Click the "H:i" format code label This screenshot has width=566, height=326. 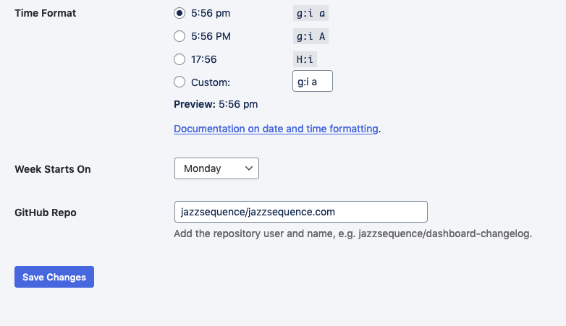click(306, 59)
